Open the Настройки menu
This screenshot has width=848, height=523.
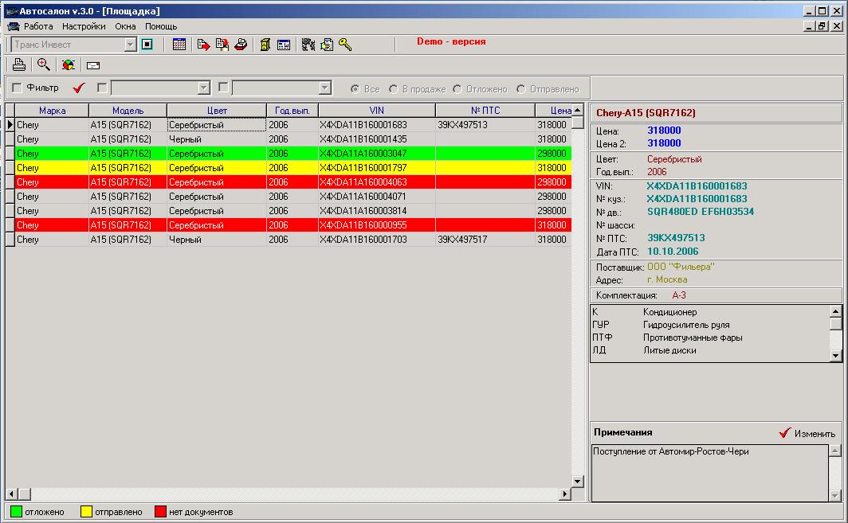pos(84,26)
